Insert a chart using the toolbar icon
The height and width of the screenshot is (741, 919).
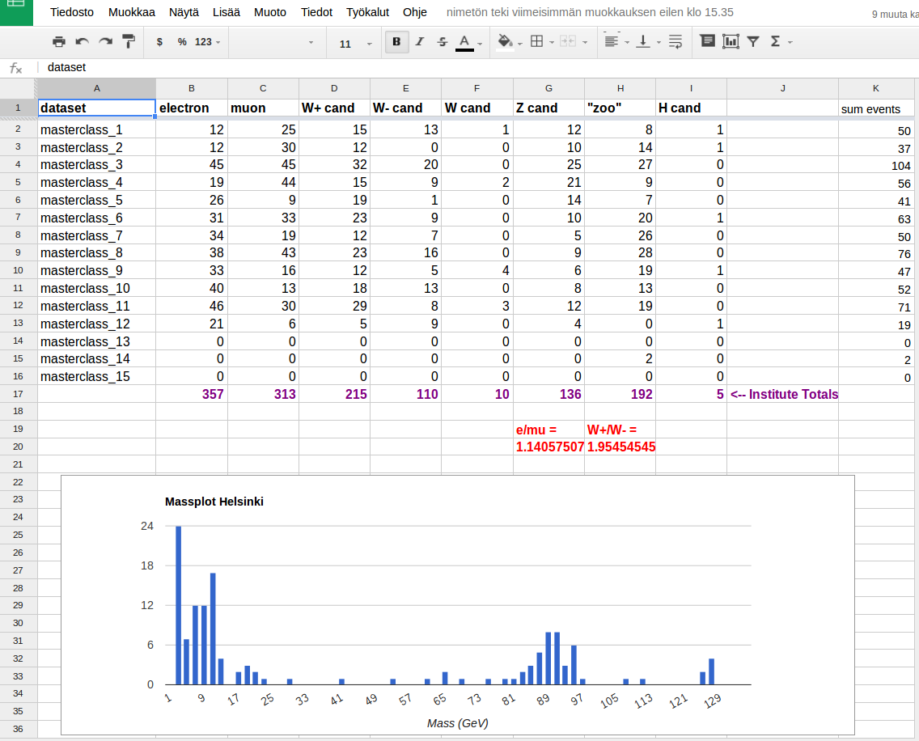click(x=731, y=41)
